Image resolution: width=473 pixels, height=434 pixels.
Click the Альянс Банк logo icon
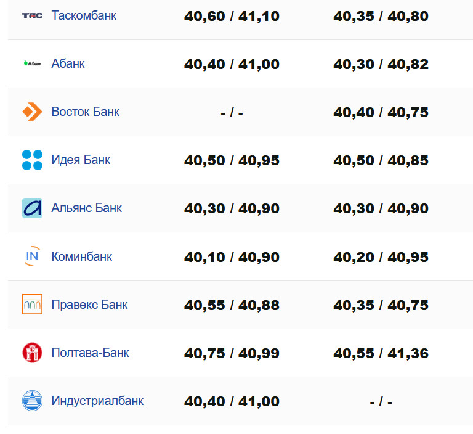tap(32, 208)
